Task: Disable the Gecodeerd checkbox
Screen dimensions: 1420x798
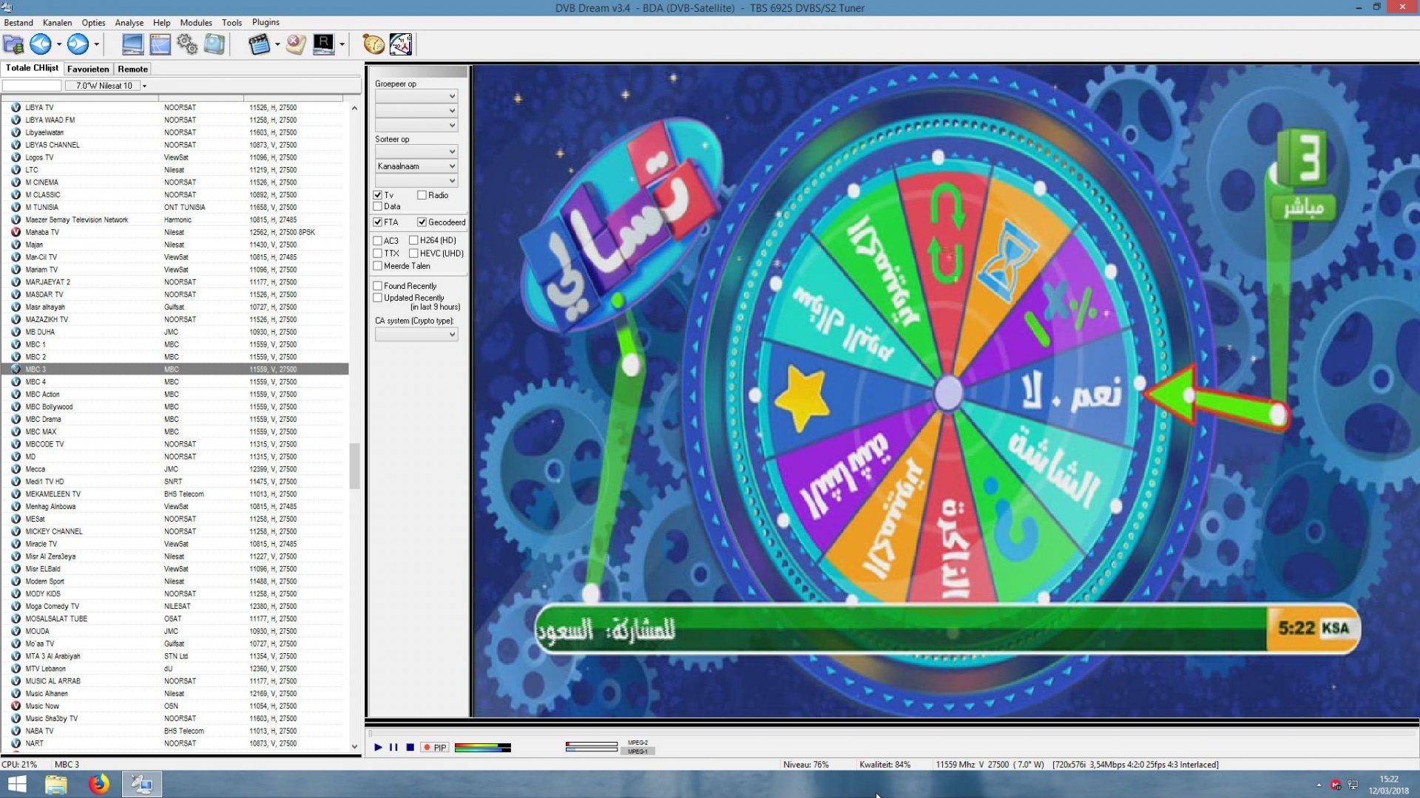Action: pos(422,222)
